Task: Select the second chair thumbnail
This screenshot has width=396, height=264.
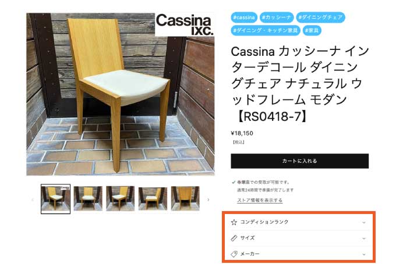Action: coord(88,198)
